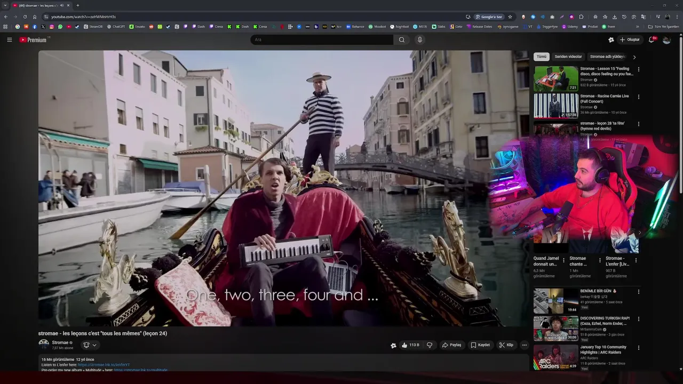Open Racine Carrée Live concert thumbnail
683x384 pixels.
(x=556, y=106)
